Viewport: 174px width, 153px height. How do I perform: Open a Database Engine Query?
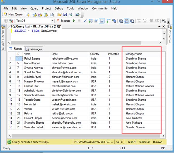tap(28, 15)
